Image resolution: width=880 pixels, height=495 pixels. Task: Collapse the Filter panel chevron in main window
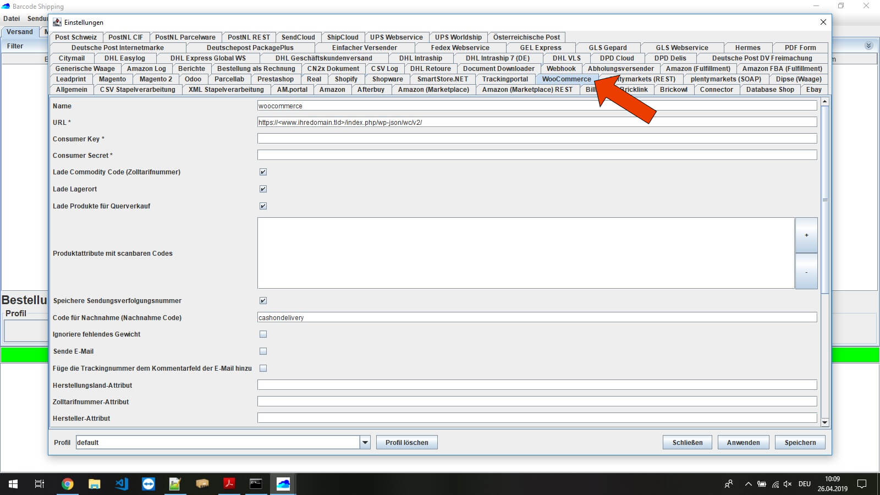tap(868, 46)
